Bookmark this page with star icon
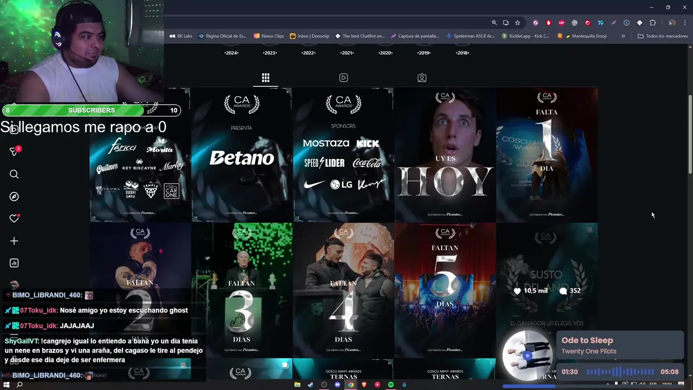The image size is (693, 390). click(x=518, y=23)
